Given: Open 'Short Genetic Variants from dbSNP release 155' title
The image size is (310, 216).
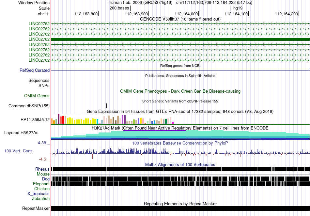Looking at the screenshot, I should pyautogui.click(x=180, y=101).
